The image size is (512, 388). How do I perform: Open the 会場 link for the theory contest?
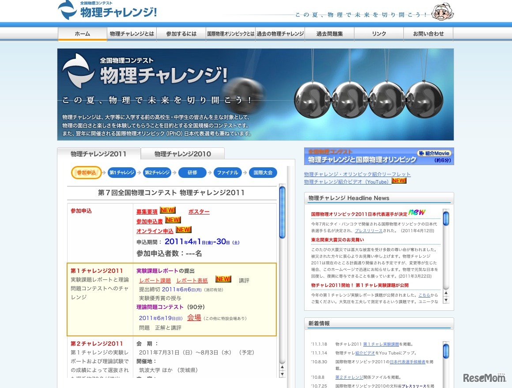194,318
